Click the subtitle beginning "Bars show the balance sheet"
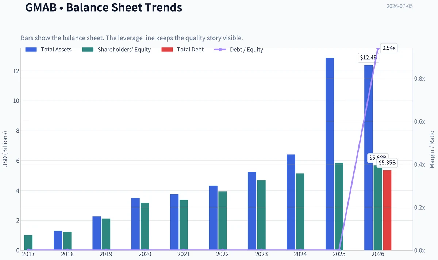This screenshot has height=260, width=438. pos(132,38)
